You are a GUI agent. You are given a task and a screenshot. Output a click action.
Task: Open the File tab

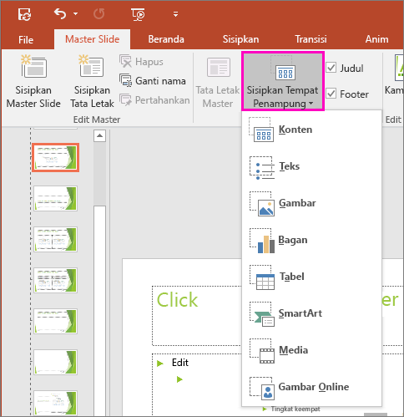pos(26,39)
